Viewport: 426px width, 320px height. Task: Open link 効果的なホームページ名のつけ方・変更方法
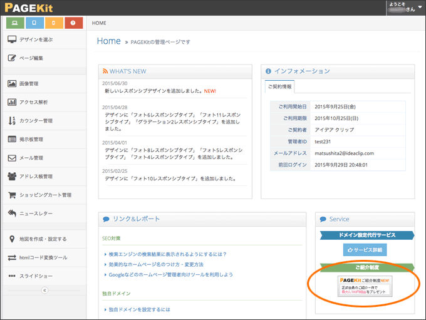tap(156, 264)
